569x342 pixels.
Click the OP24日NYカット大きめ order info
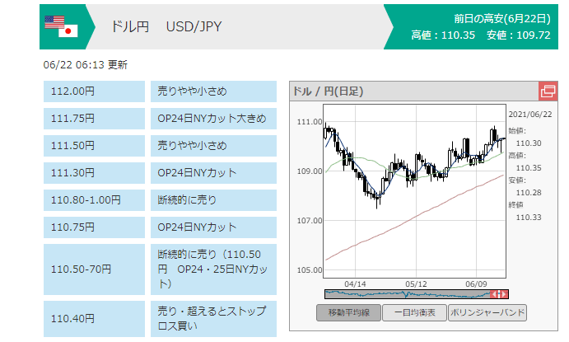(212, 119)
